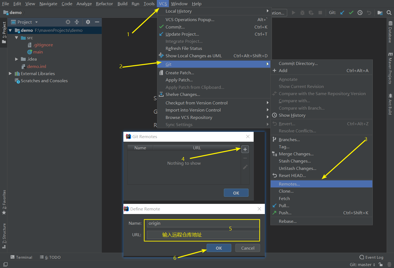This screenshot has height=268, width=394.
Task: Click the Git revert toolbar icon
Action: tap(369, 13)
